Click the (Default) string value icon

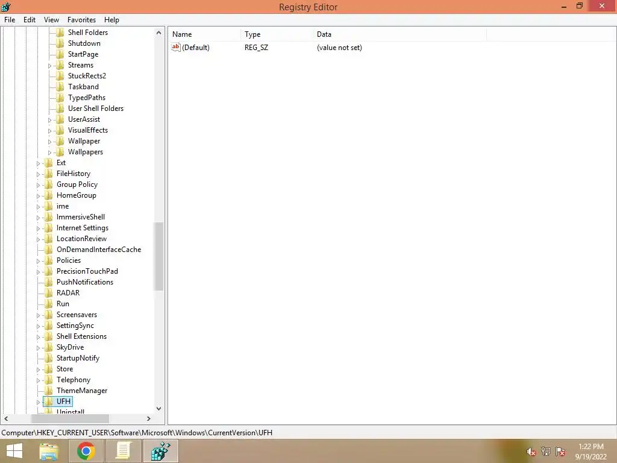tap(176, 47)
